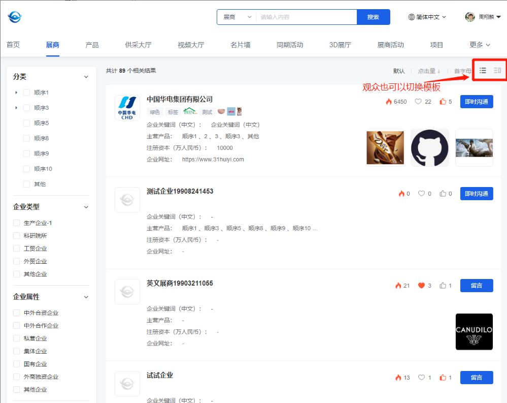This screenshot has height=403, width=507.
Task: Enable the 科研院所 enterprise type filter
Action: click(17, 236)
